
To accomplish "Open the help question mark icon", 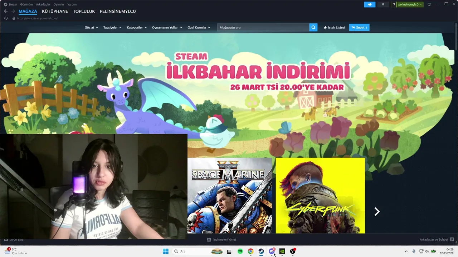I will click(x=394, y=4).
